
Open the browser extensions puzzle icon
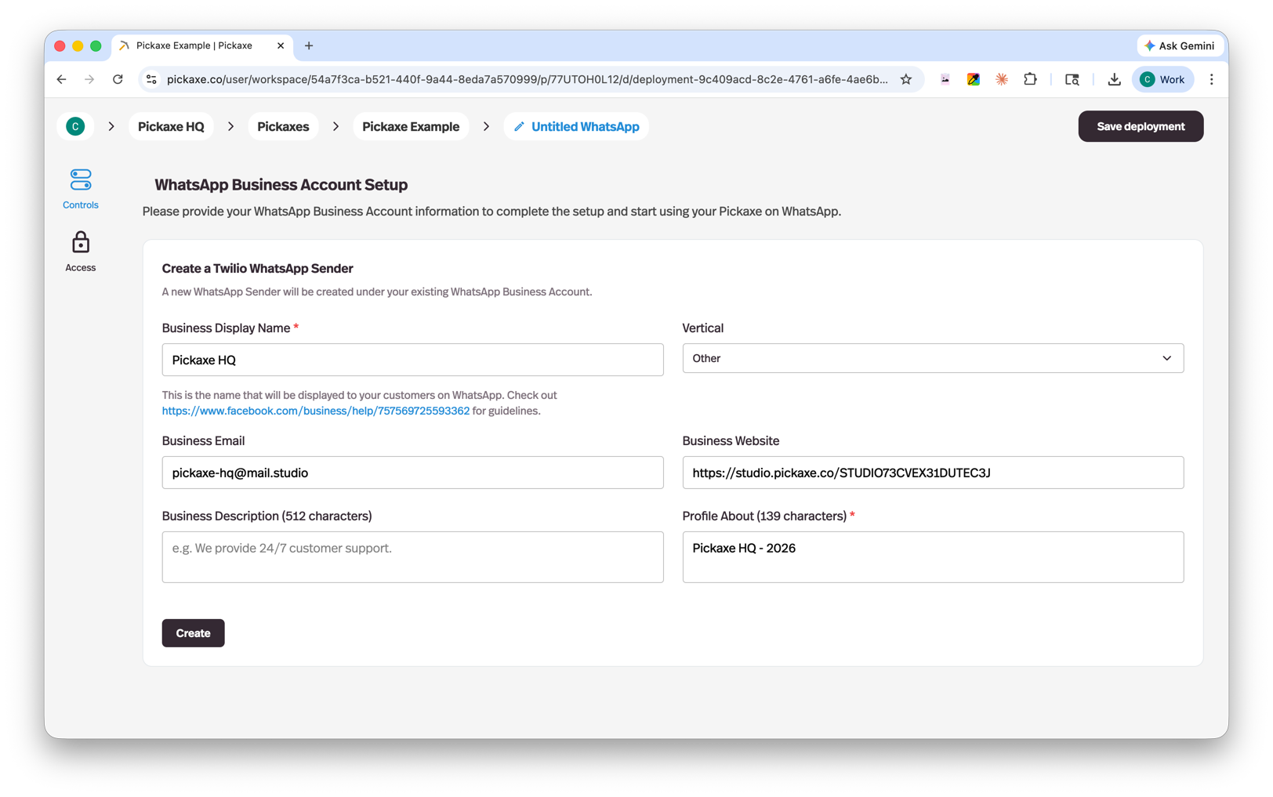pyautogui.click(x=1030, y=79)
